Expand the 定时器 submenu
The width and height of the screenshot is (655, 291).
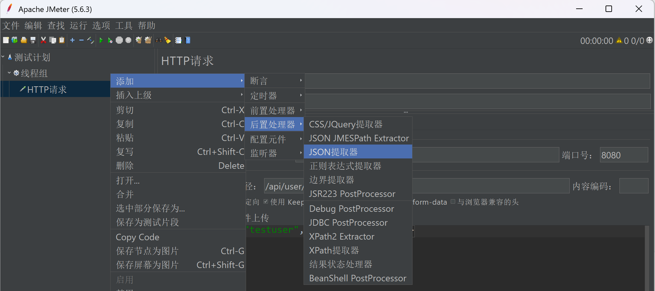tap(274, 96)
